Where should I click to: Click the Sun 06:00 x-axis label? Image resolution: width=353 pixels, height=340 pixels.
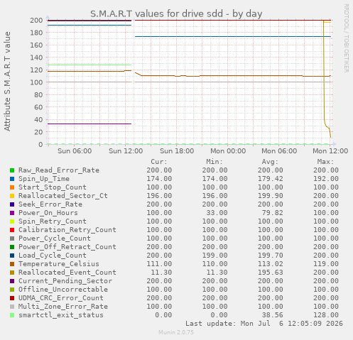point(75,151)
